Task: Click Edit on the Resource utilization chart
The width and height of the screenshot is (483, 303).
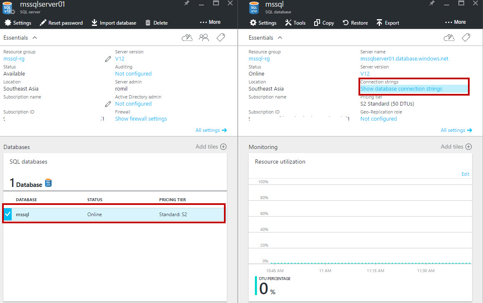Action: coord(465,174)
